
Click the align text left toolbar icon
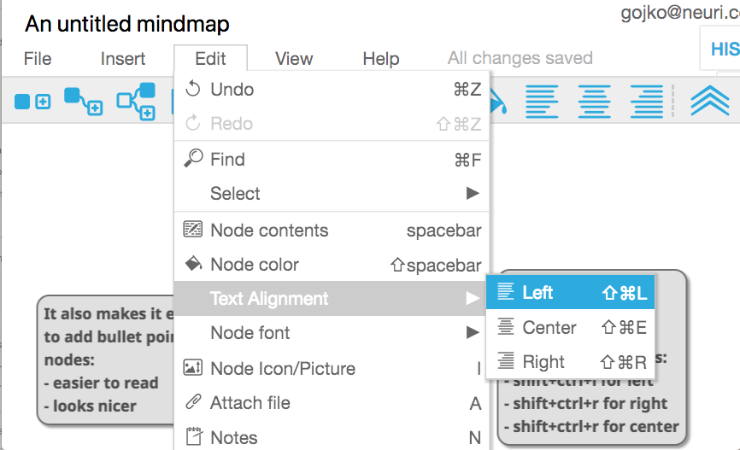click(542, 101)
